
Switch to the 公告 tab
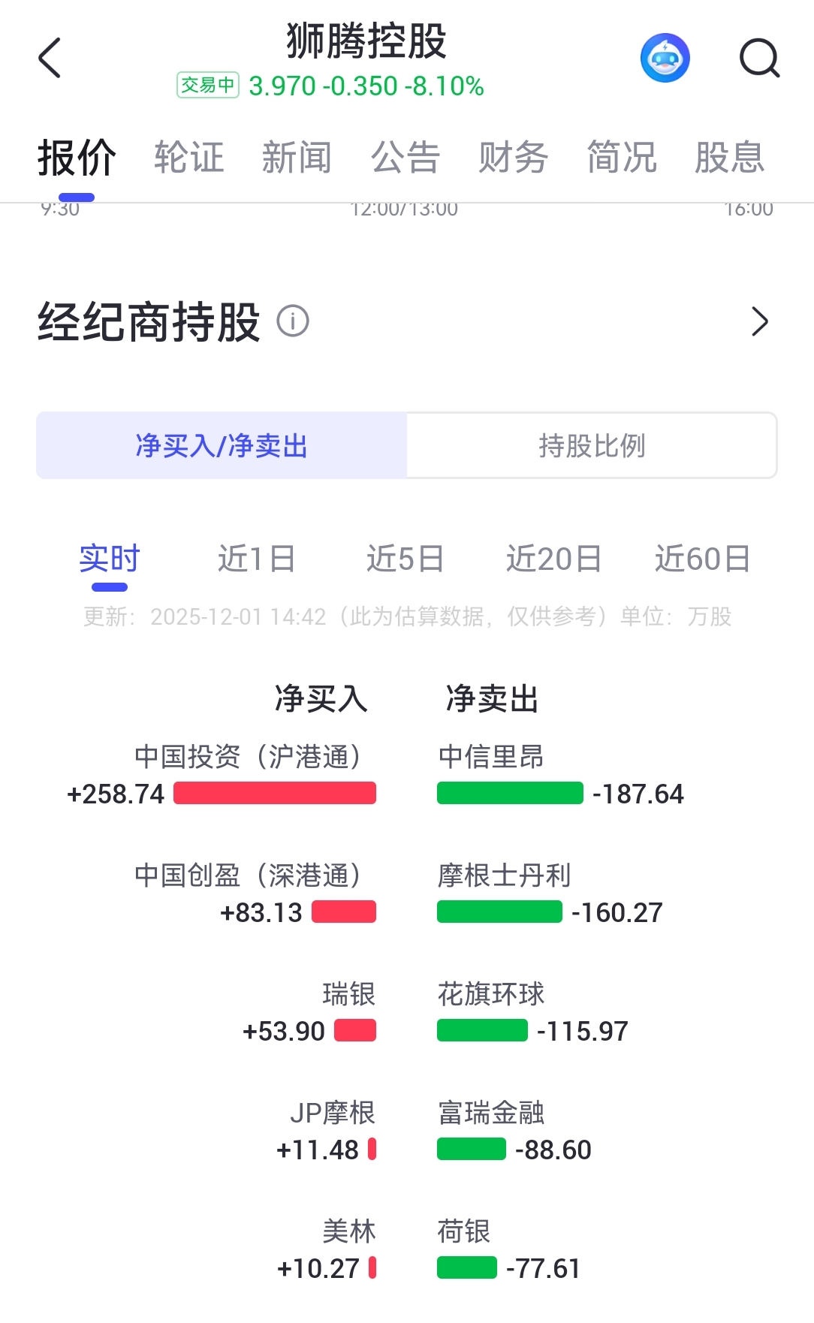(x=405, y=158)
